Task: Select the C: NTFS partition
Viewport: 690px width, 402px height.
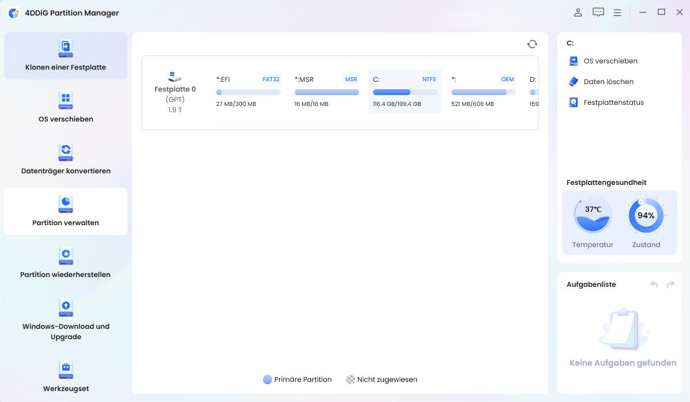Action: click(x=405, y=92)
